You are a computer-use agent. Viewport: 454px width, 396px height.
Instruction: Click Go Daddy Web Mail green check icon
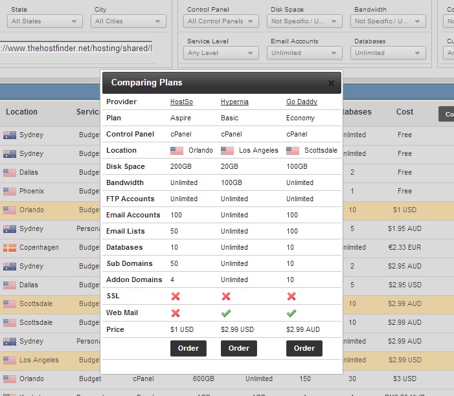pos(291,313)
